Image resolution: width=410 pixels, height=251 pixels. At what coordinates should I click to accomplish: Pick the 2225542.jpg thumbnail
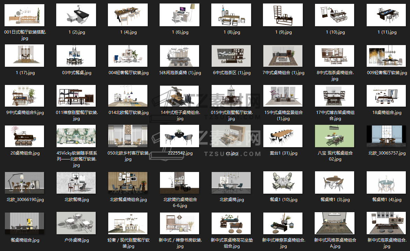point(180,136)
